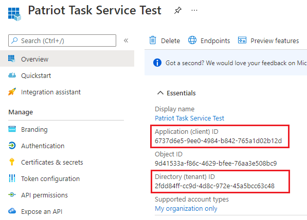Screen dimensions: 307x220
Task: Click the Endpoints globe icon
Action: pyautogui.click(x=192, y=40)
